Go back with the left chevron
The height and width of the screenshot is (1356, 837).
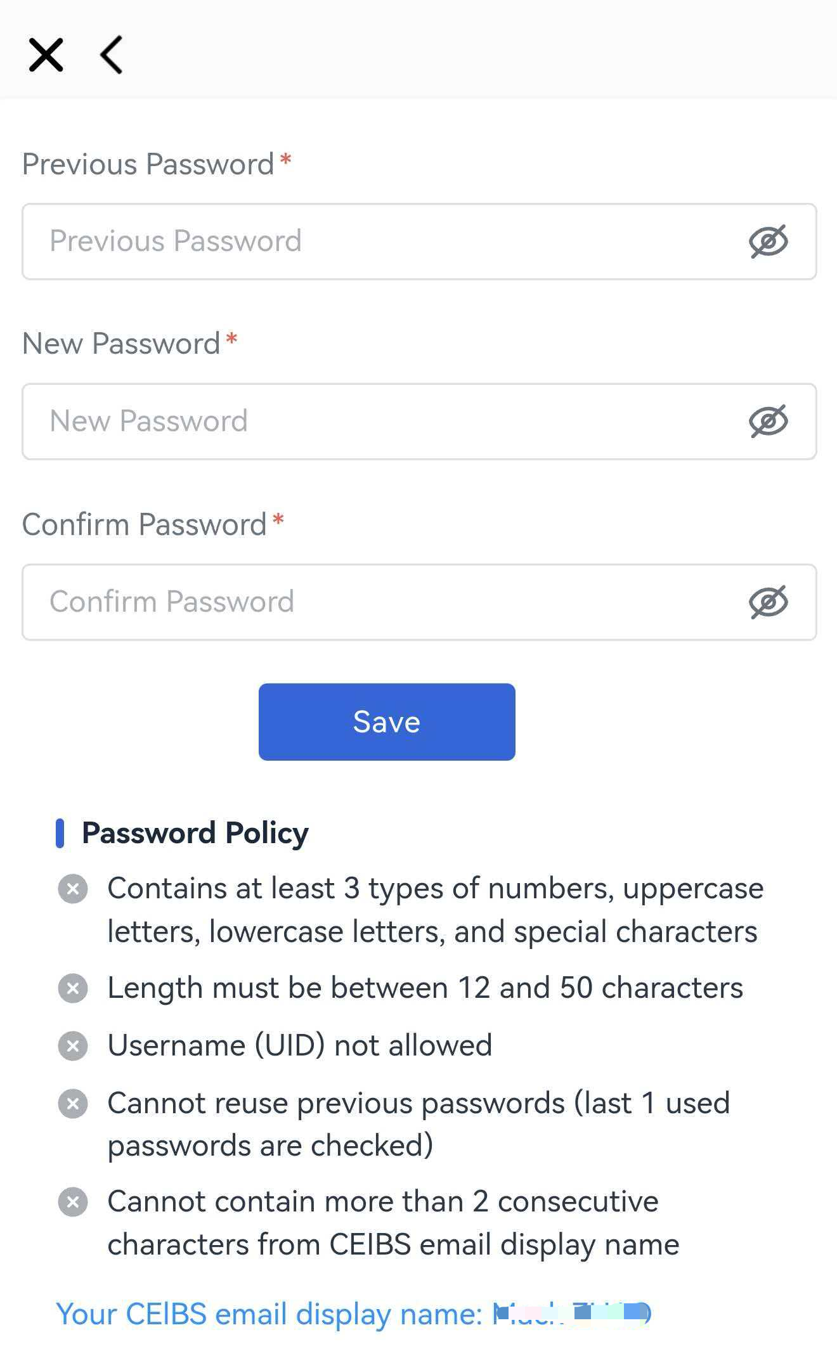pos(112,55)
